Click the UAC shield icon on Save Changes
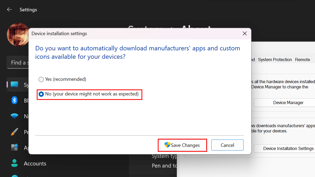Viewport: 315px width, 177px height. [167, 145]
